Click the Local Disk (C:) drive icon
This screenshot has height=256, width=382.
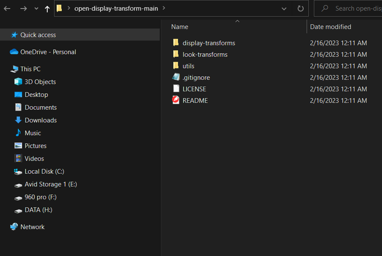(x=18, y=172)
